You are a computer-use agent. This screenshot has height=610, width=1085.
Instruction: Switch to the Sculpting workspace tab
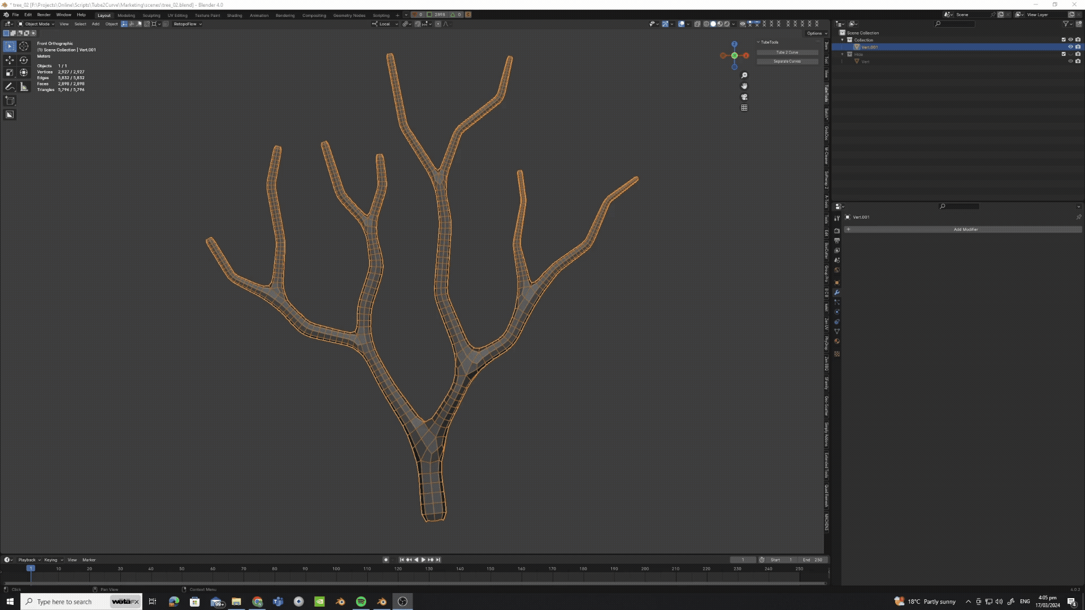tap(151, 15)
